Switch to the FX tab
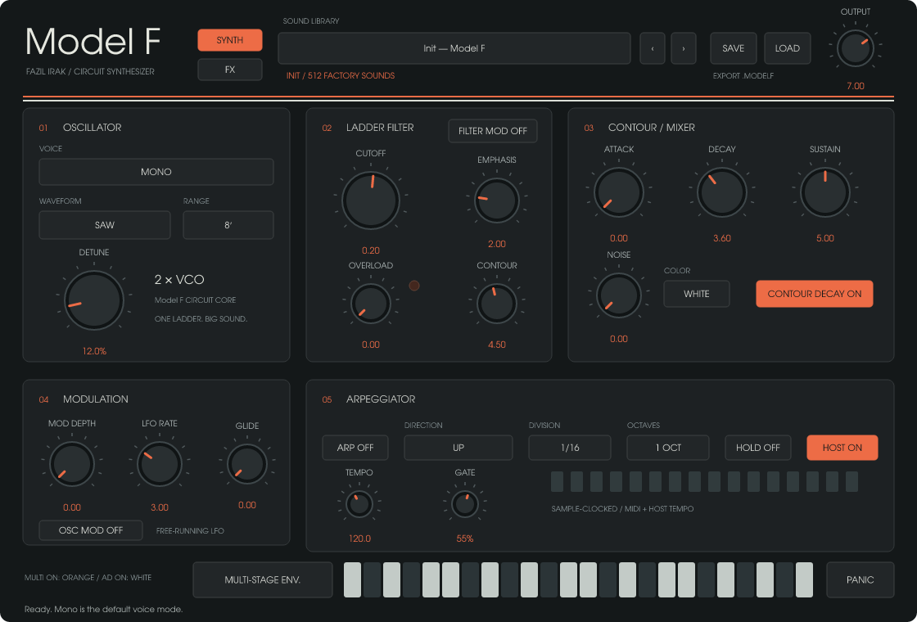 pyautogui.click(x=230, y=70)
